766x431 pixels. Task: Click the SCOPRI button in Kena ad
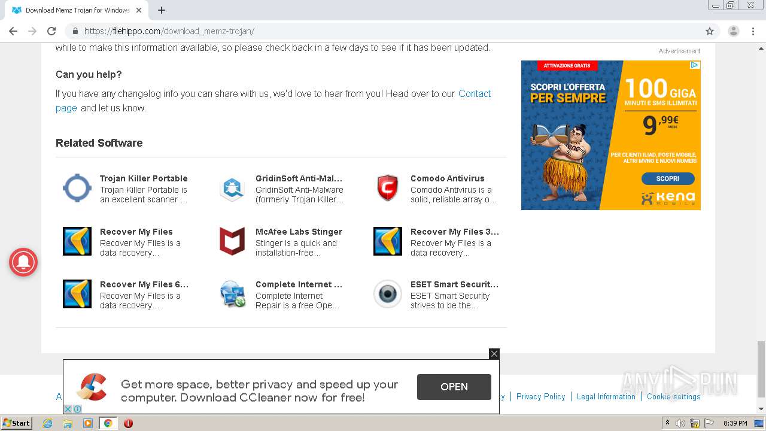[x=668, y=178]
